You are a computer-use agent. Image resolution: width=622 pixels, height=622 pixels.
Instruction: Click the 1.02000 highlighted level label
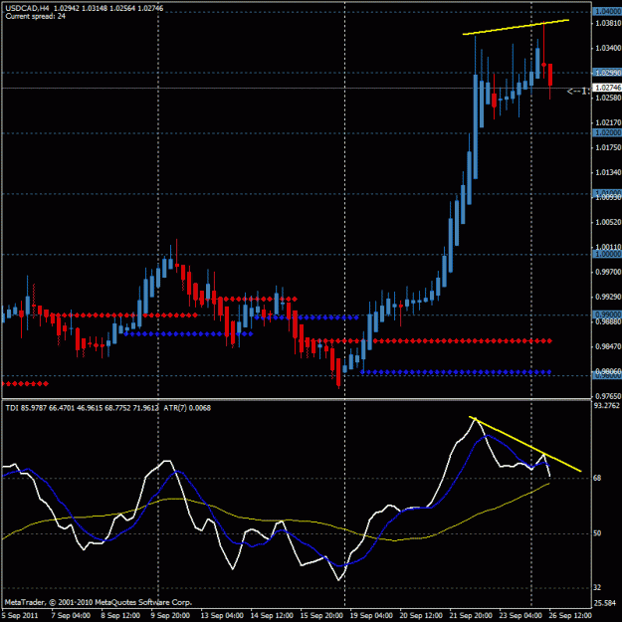click(608, 132)
